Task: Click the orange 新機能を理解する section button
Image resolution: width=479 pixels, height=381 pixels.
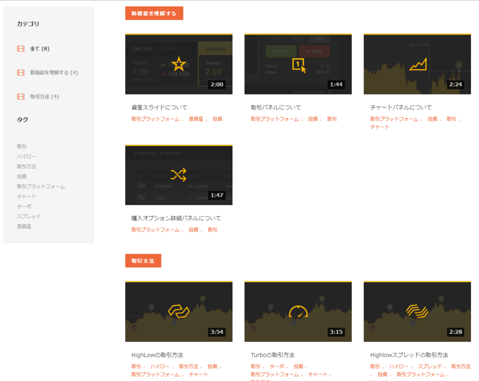Action: [154, 14]
